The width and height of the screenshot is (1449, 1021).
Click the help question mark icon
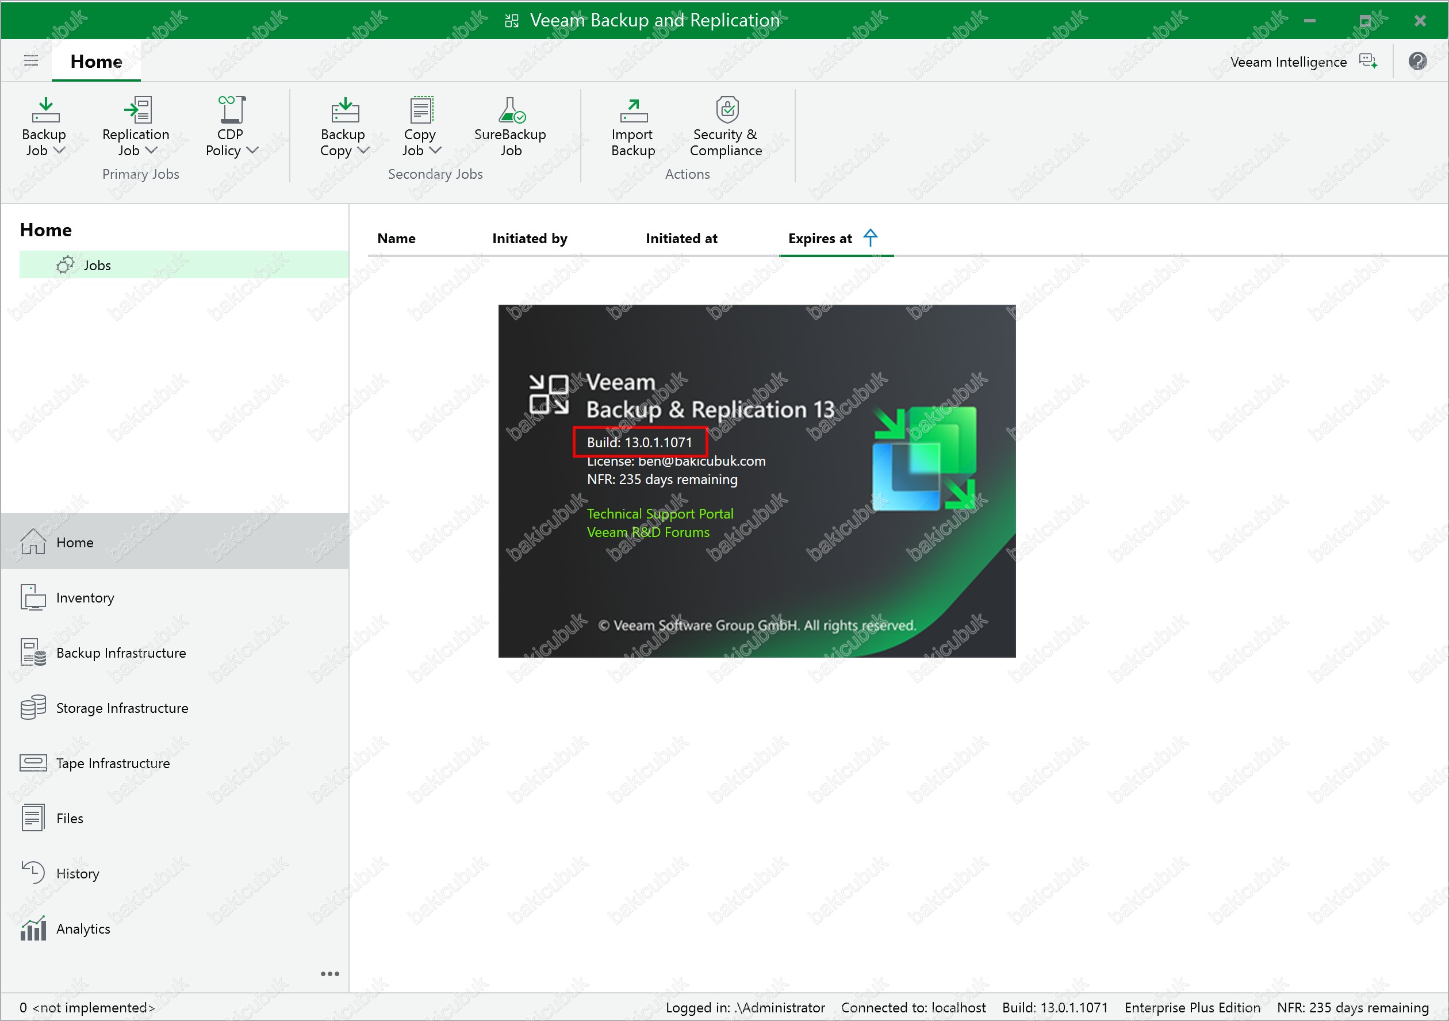tap(1417, 61)
